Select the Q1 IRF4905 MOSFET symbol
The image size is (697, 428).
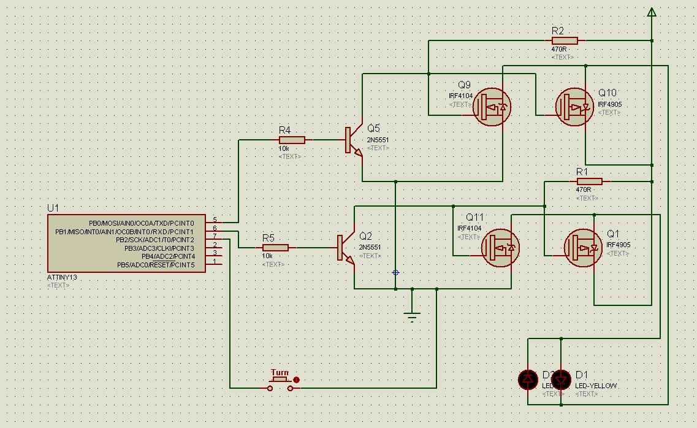583,248
